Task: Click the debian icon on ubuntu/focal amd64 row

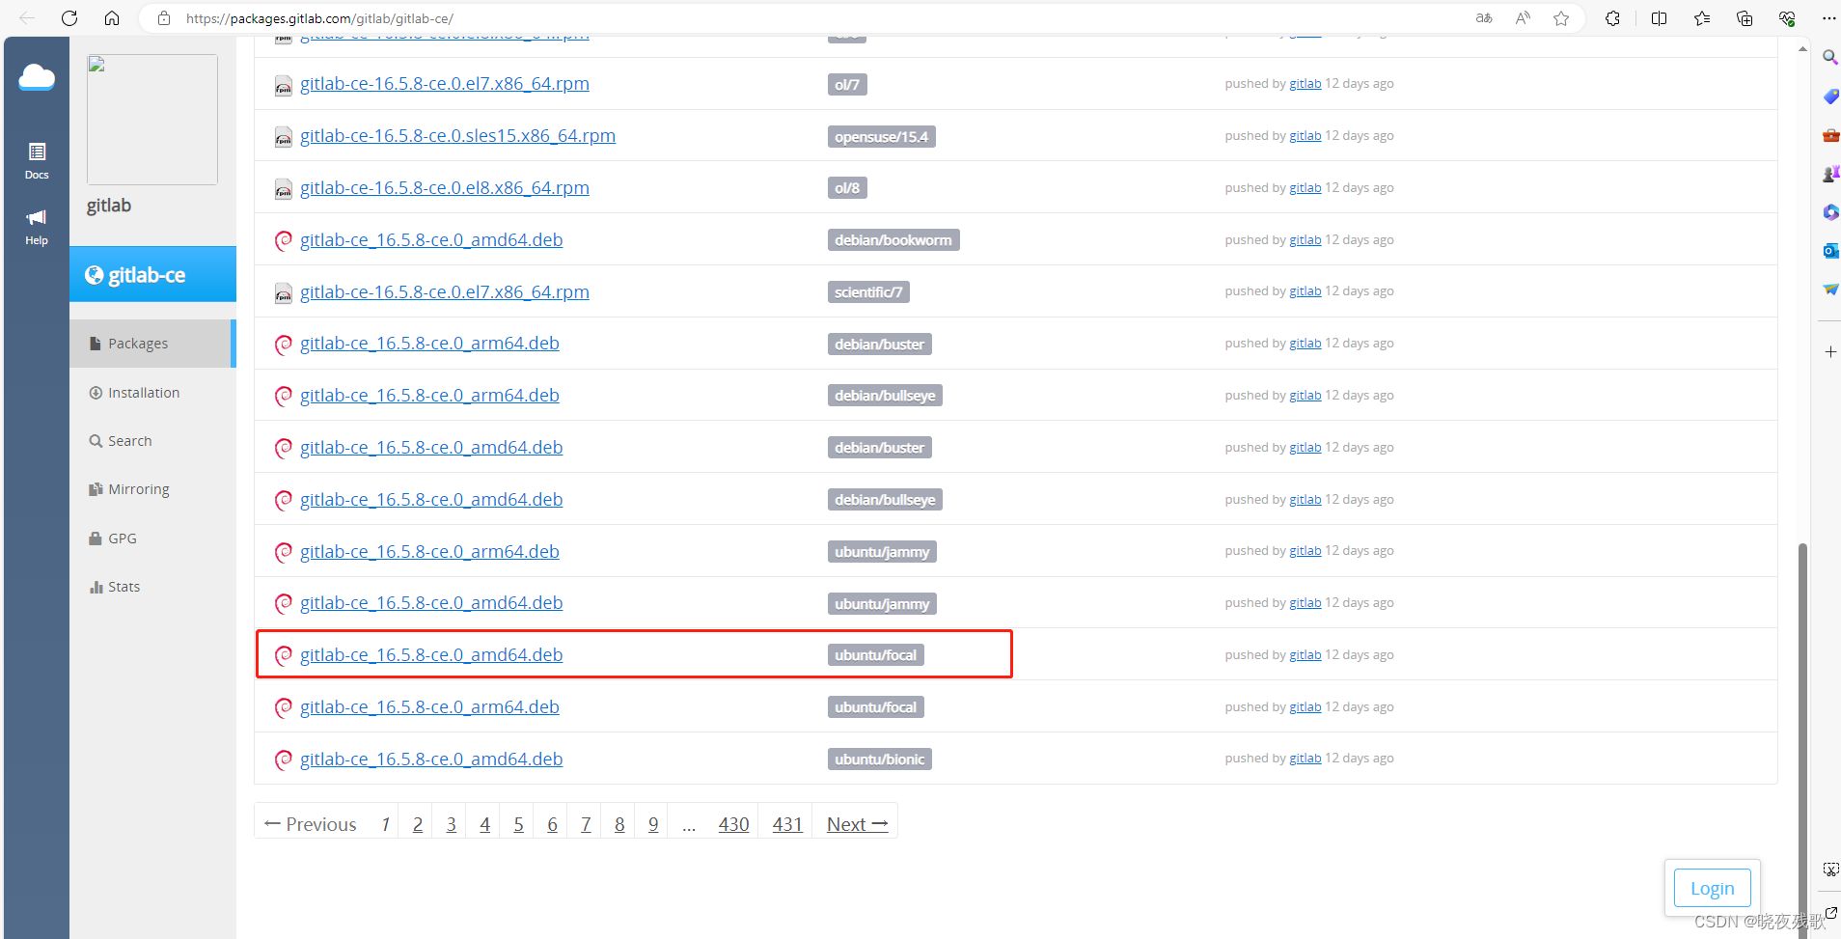Action: (x=283, y=656)
